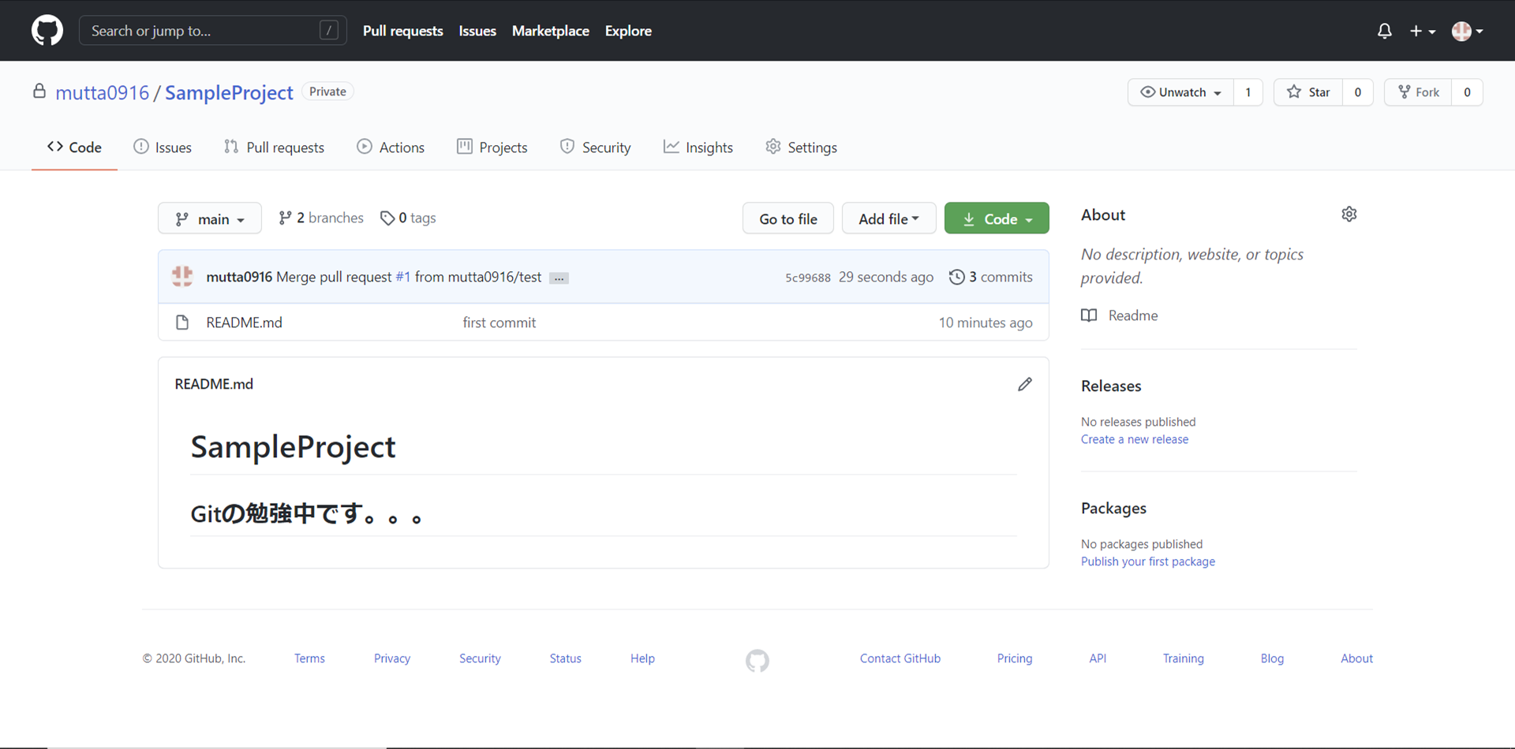This screenshot has height=749, width=1515.
Task: Switch to the repository Pull requests tab
Action: click(274, 147)
